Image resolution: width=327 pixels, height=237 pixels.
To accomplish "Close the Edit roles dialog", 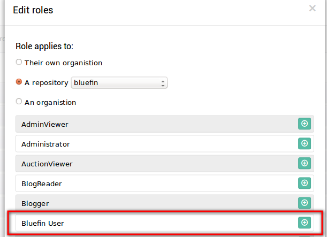I will (x=312, y=9).
